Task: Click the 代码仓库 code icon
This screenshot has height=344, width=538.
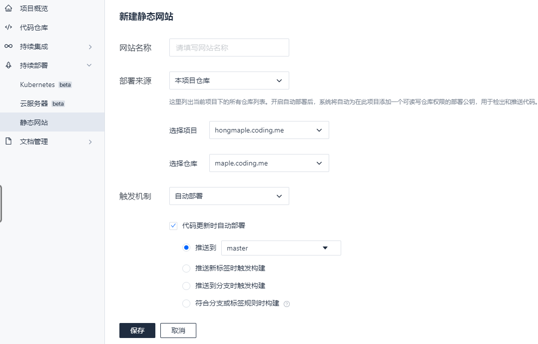Action: coord(8,27)
